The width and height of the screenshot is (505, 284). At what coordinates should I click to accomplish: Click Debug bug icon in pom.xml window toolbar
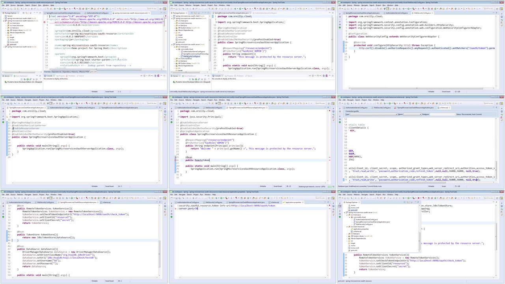(x=55, y=9)
